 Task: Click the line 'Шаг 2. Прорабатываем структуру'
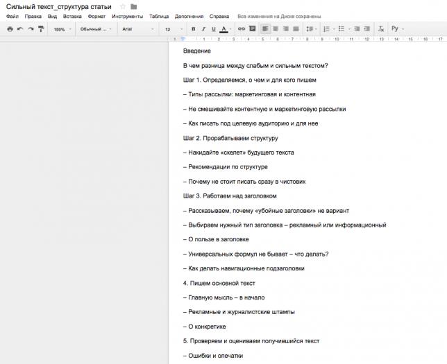coord(230,138)
